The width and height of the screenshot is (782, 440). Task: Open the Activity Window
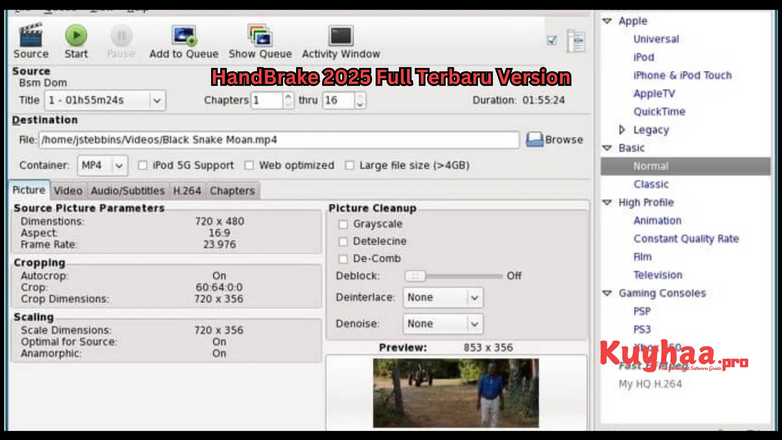(341, 36)
